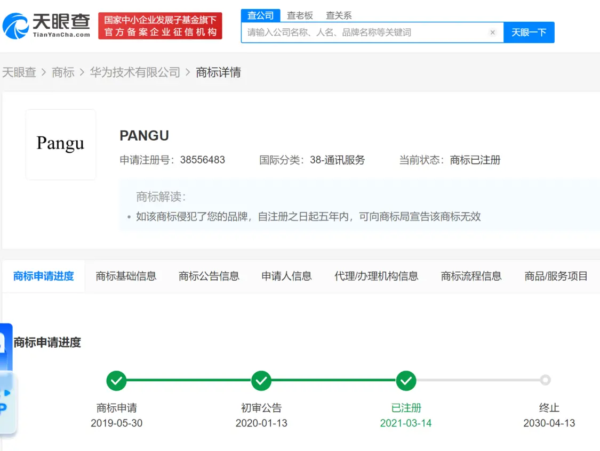Open the Pangu trademark image
The image size is (600, 451).
coord(61,144)
